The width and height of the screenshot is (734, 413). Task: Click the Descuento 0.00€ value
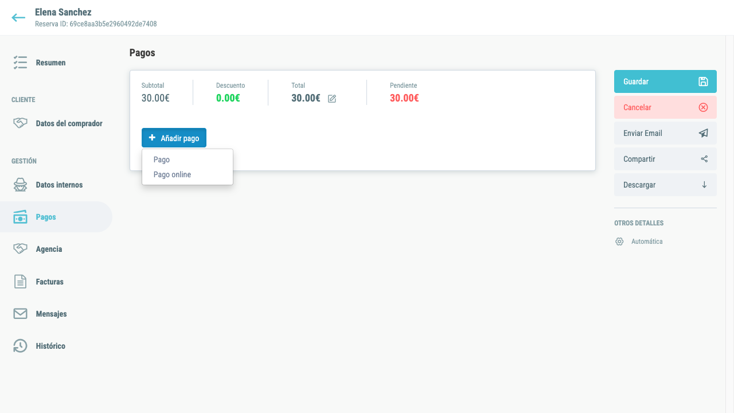pos(228,98)
